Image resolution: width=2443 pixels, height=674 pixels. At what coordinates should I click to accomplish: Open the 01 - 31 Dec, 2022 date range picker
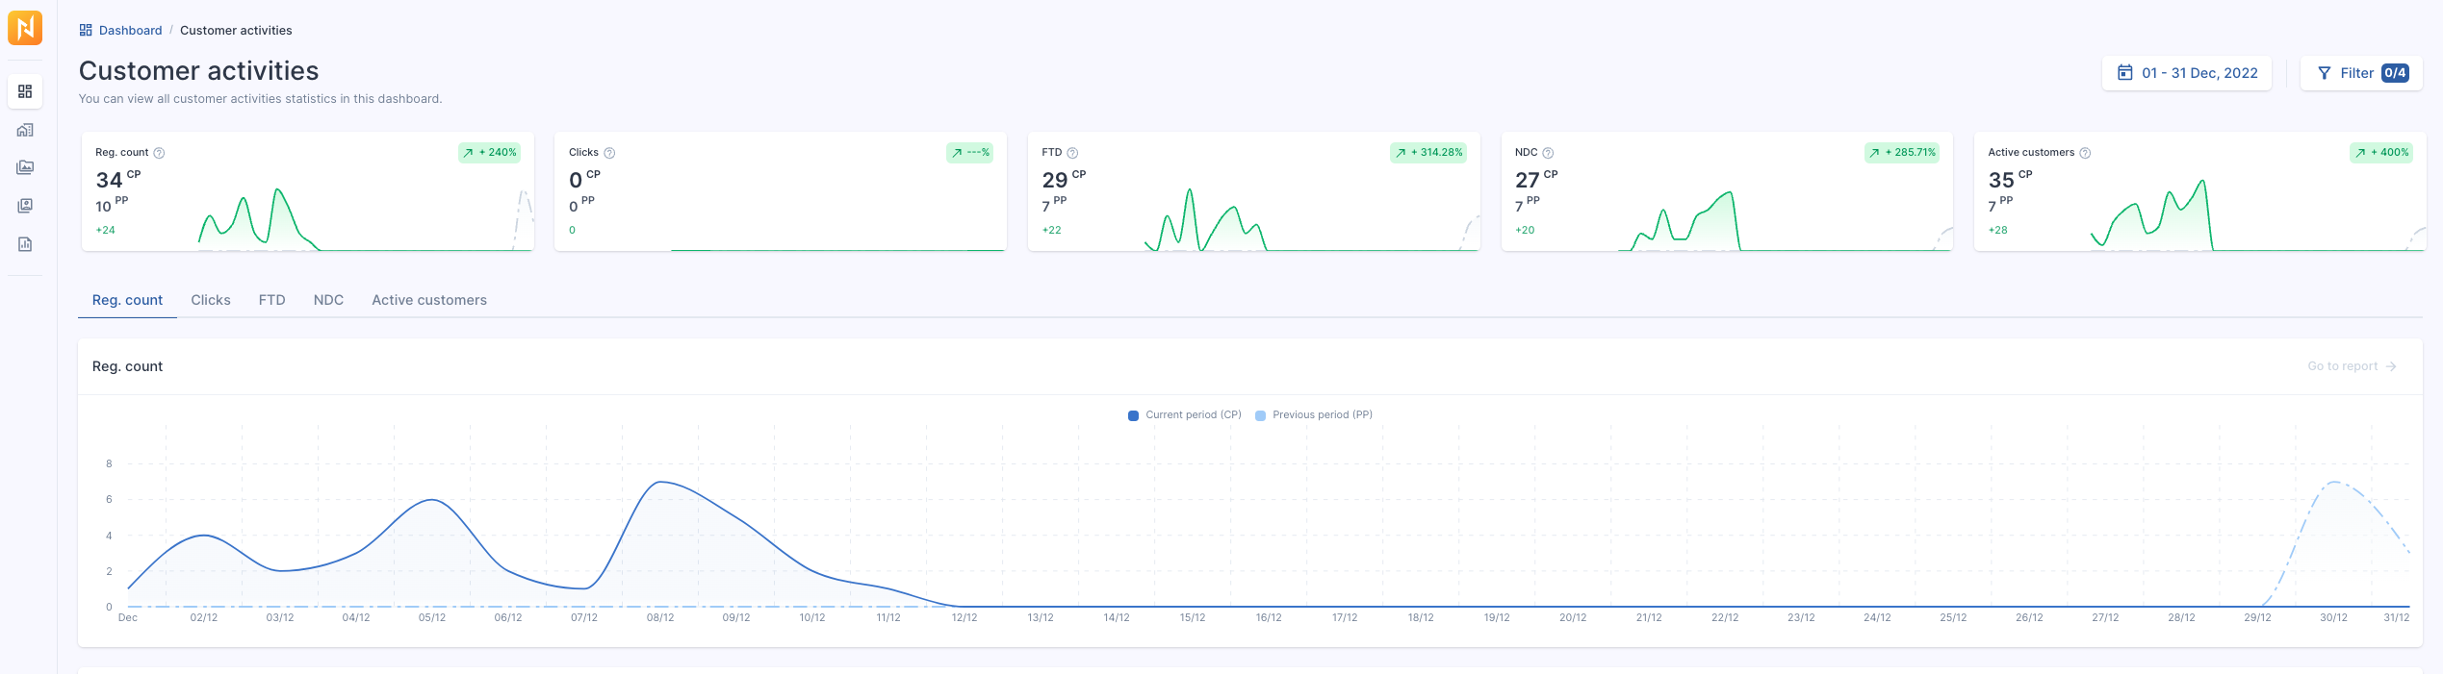point(2187,73)
